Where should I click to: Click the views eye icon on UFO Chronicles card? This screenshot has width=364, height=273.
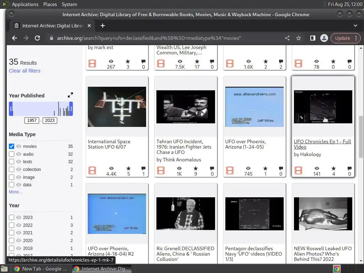click(317, 168)
